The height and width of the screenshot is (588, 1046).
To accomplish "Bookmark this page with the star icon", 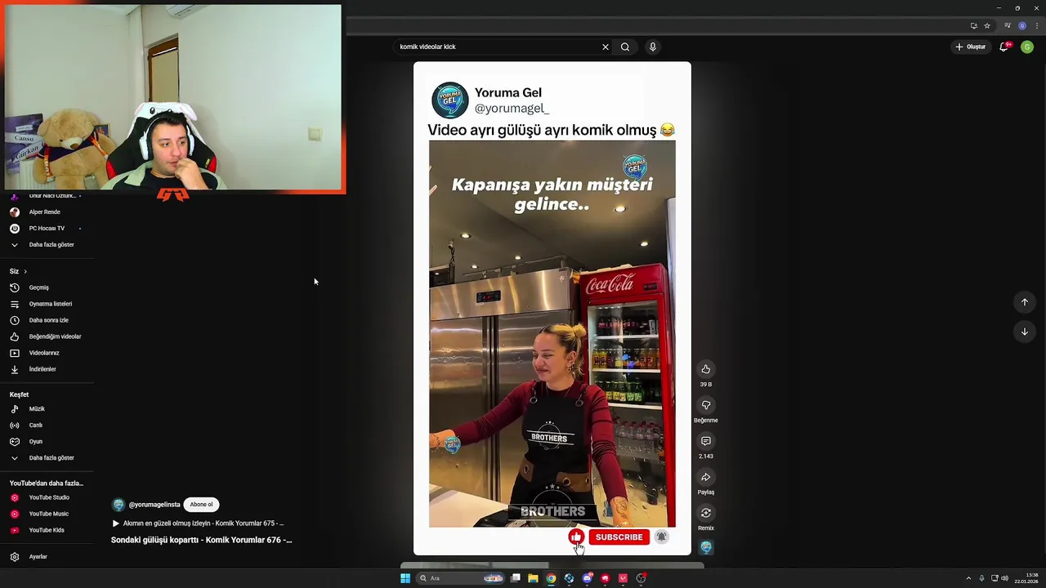I will 987,25.
